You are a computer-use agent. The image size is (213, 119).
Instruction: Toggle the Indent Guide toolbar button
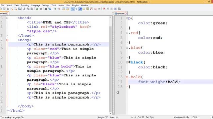80,9
